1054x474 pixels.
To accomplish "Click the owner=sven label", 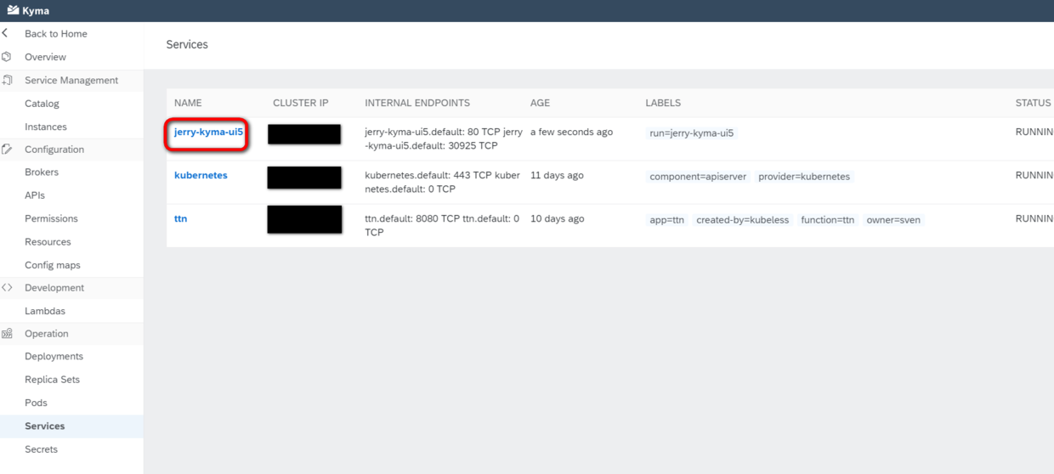I will coord(893,220).
